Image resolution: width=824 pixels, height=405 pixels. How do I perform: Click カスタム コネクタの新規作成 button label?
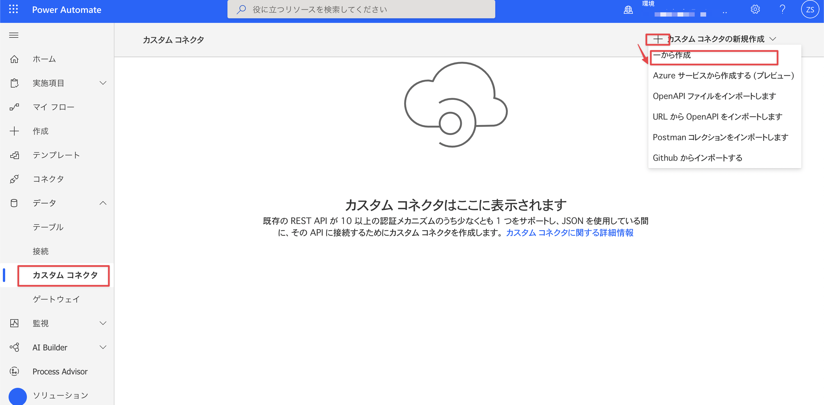(716, 39)
